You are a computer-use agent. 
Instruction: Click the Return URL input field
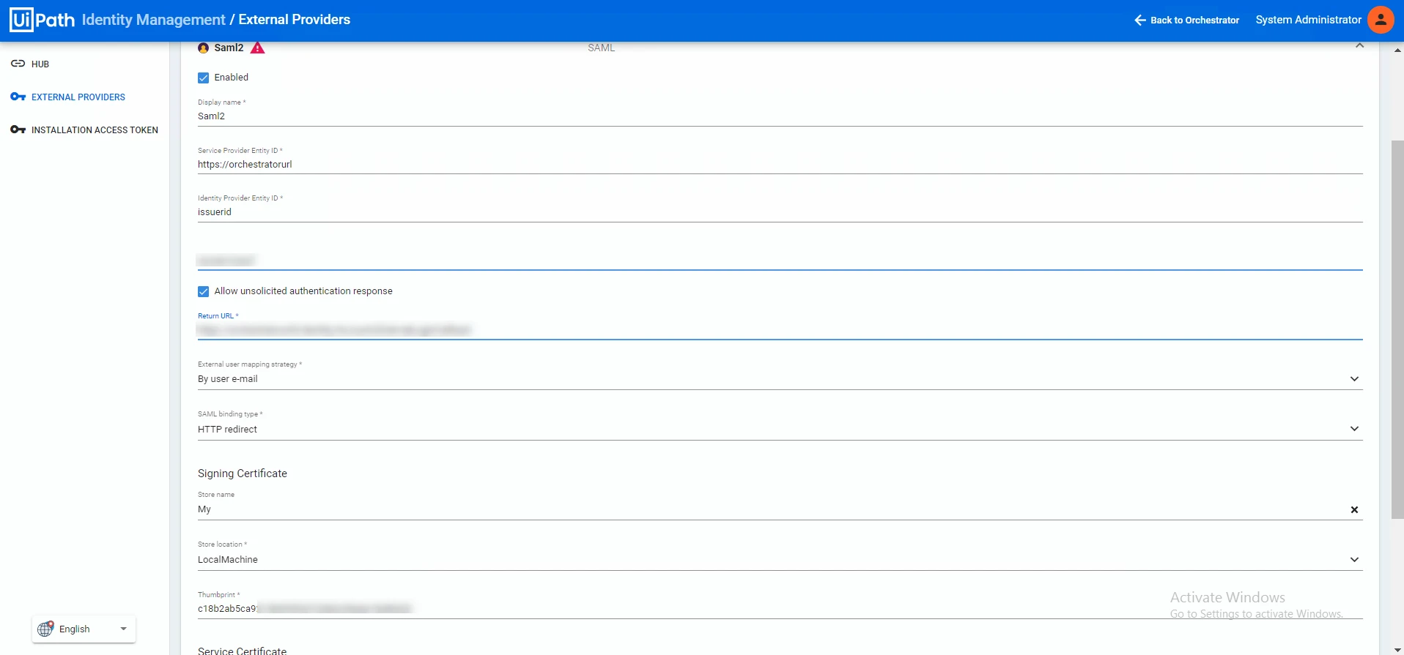point(780,330)
